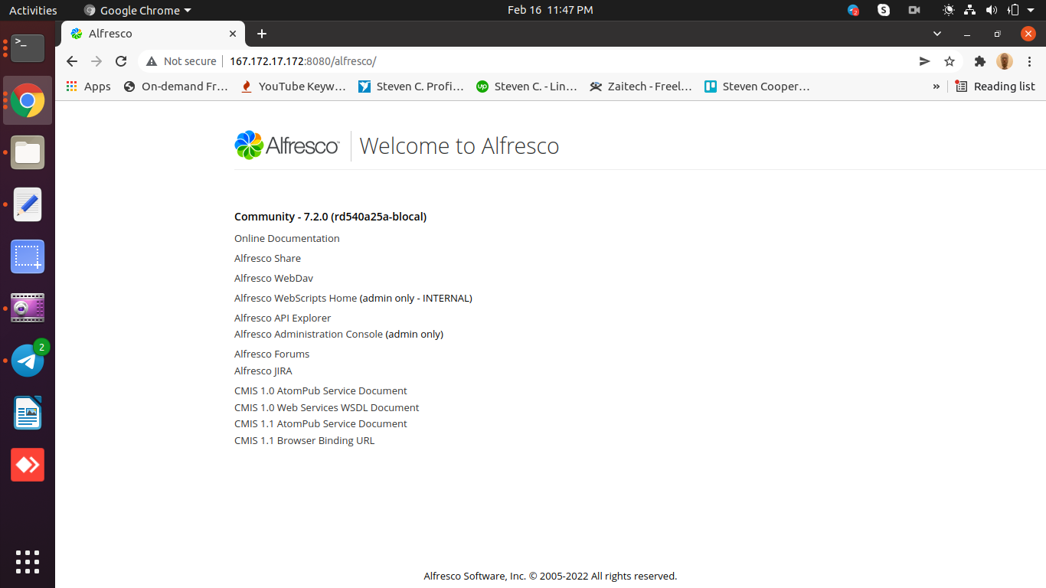This screenshot has height=588, width=1046.
Task: Open Online Documentation link
Action: click(287, 238)
